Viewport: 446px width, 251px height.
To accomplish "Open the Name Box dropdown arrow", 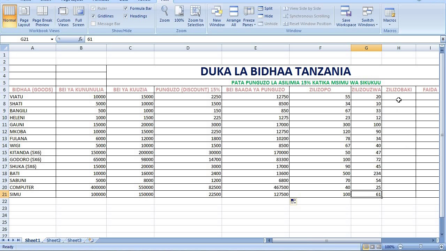I will click(52, 39).
